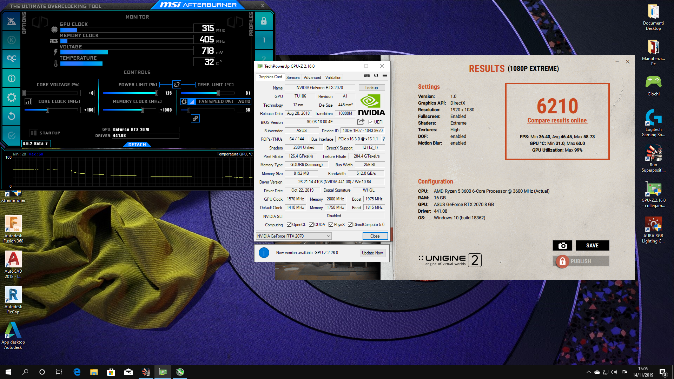Screen dimensions: 674x379
Task: Click Core Voltage slider in Afterburner
Action: (50, 93)
